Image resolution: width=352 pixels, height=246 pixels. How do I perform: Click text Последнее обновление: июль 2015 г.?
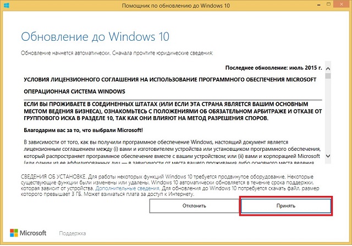tap(274, 68)
